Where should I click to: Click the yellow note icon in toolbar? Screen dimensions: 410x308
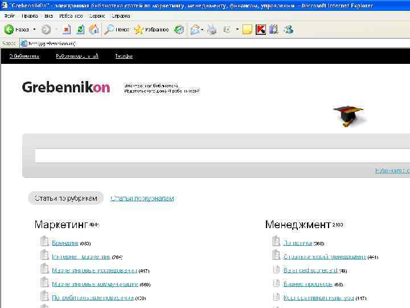click(x=247, y=30)
